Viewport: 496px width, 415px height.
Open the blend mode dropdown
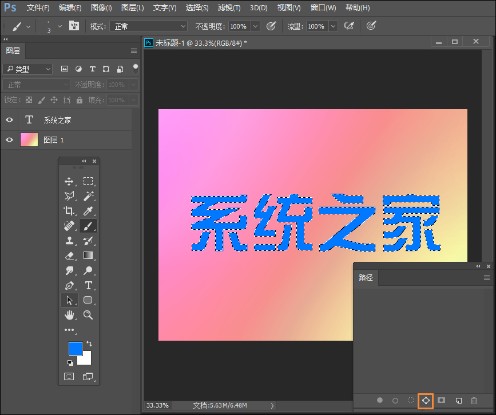click(148, 26)
